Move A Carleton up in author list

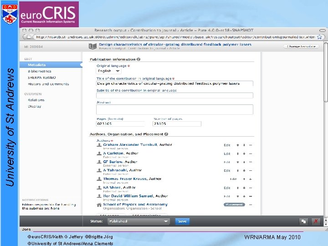[x=238, y=154]
